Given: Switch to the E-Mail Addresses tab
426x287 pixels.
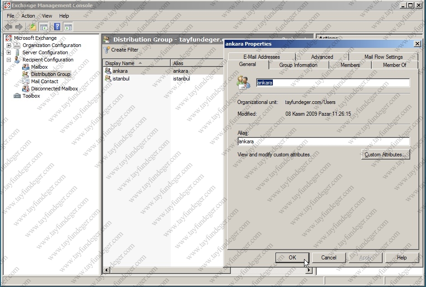Looking at the screenshot, I should pos(262,57).
